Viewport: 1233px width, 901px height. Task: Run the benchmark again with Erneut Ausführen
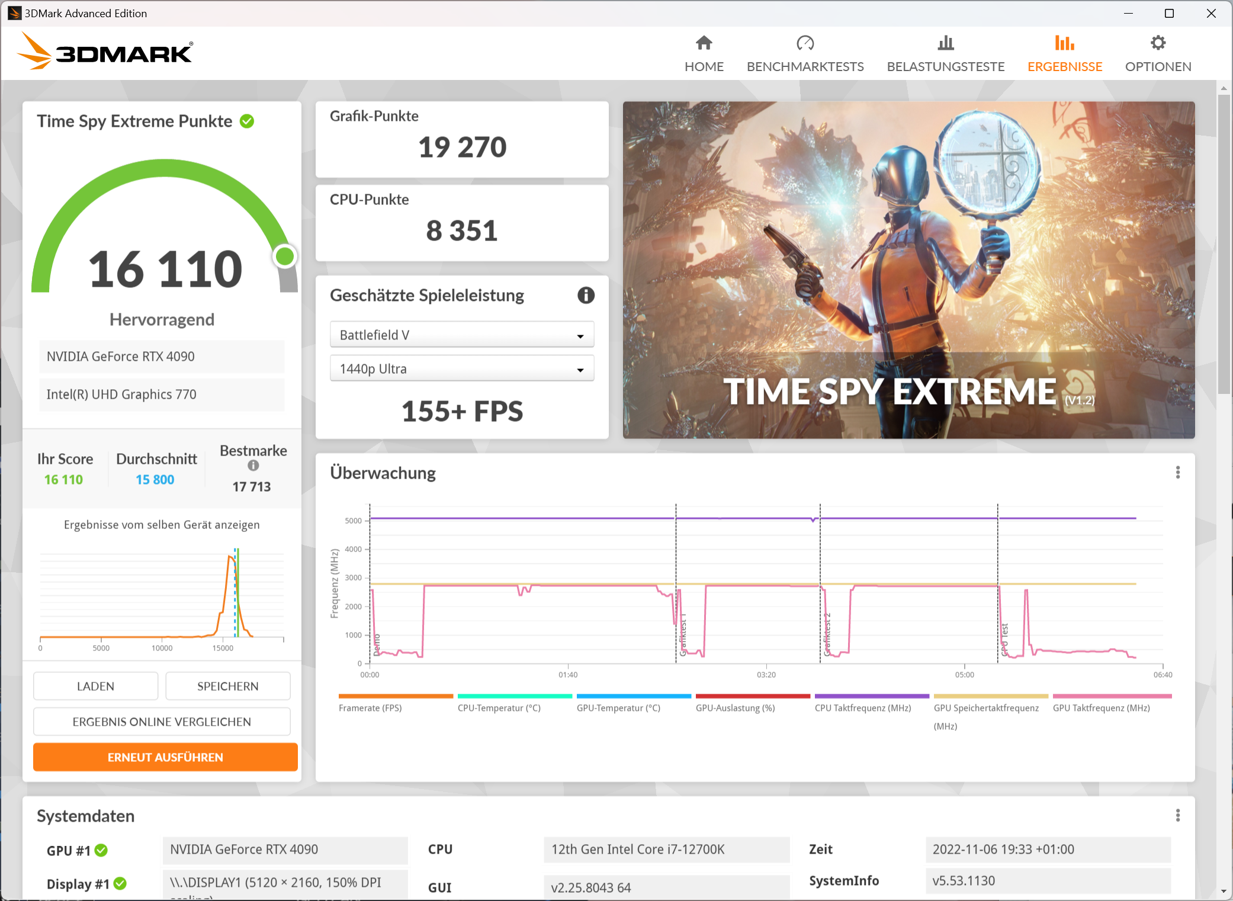(x=165, y=756)
